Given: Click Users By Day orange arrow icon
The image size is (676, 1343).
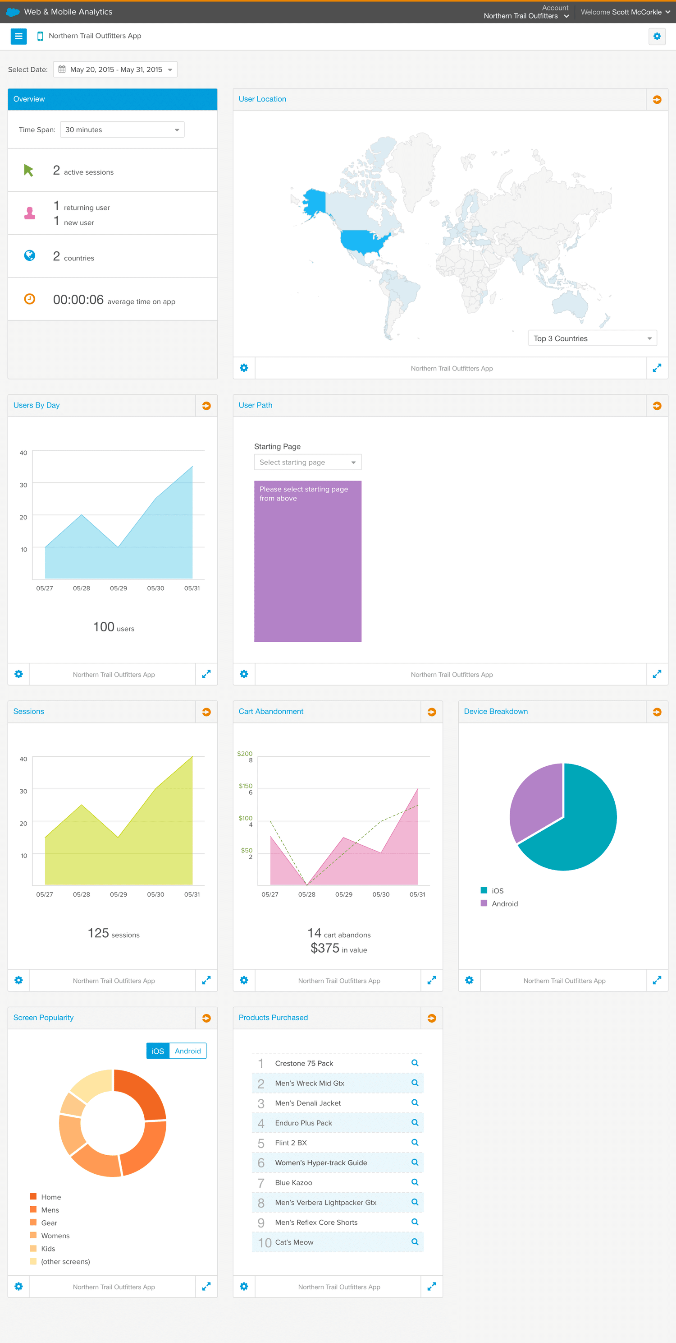Looking at the screenshot, I should (x=206, y=406).
